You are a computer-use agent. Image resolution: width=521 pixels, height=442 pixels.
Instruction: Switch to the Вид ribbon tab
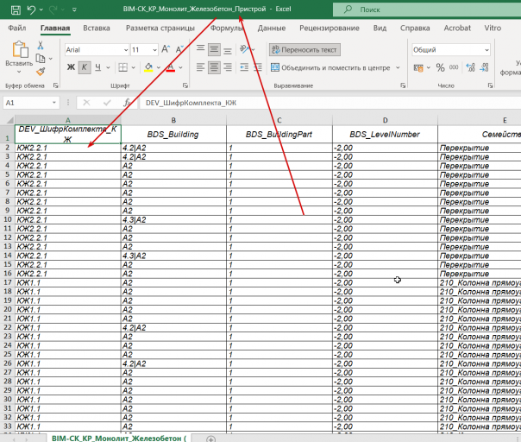(x=380, y=28)
